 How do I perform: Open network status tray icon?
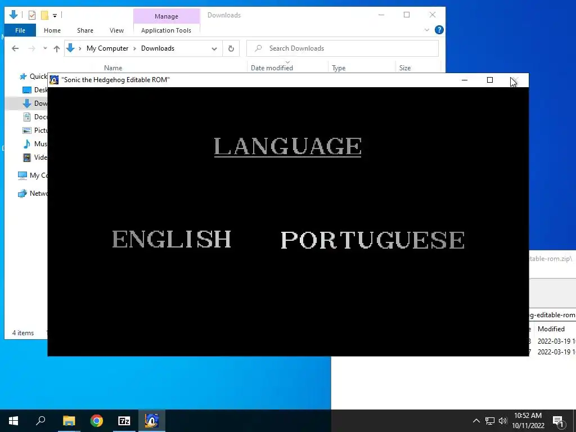pos(490,421)
